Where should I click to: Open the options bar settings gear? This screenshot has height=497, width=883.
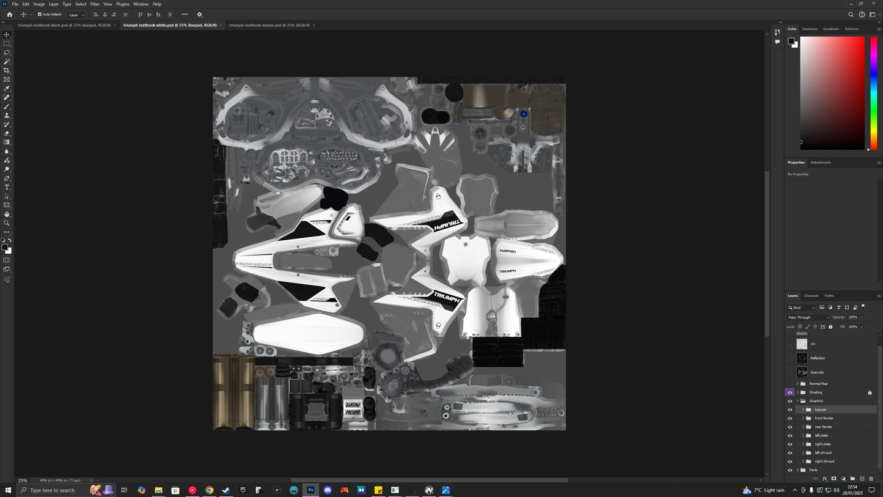[199, 15]
